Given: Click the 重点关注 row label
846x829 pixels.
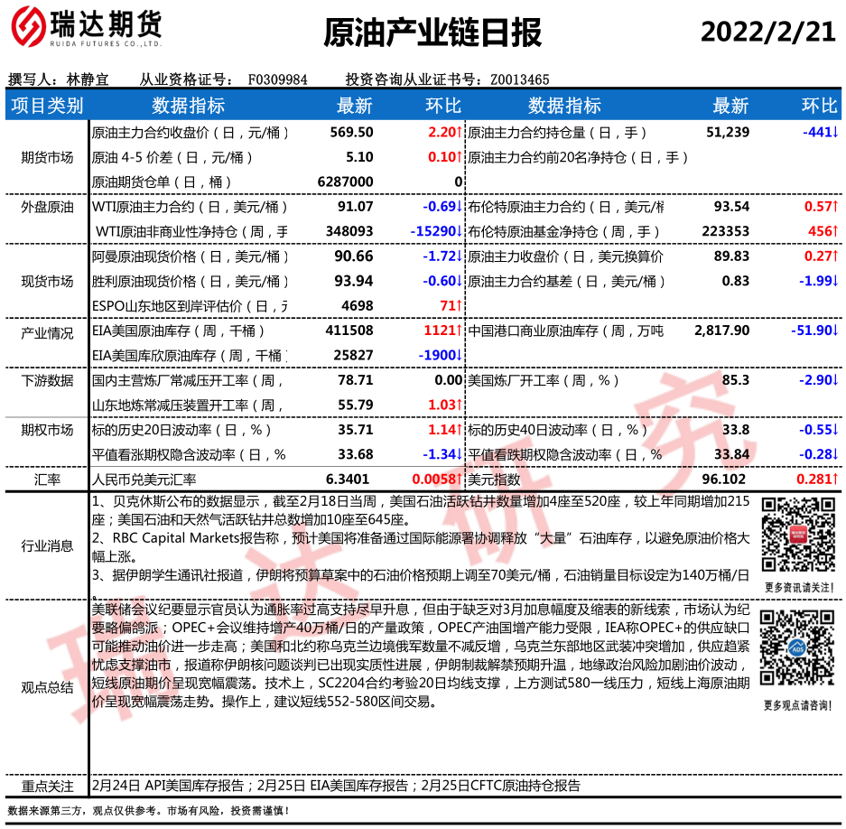Looking at the screenshot, I should pyautogui.click(x=47, y=786).
